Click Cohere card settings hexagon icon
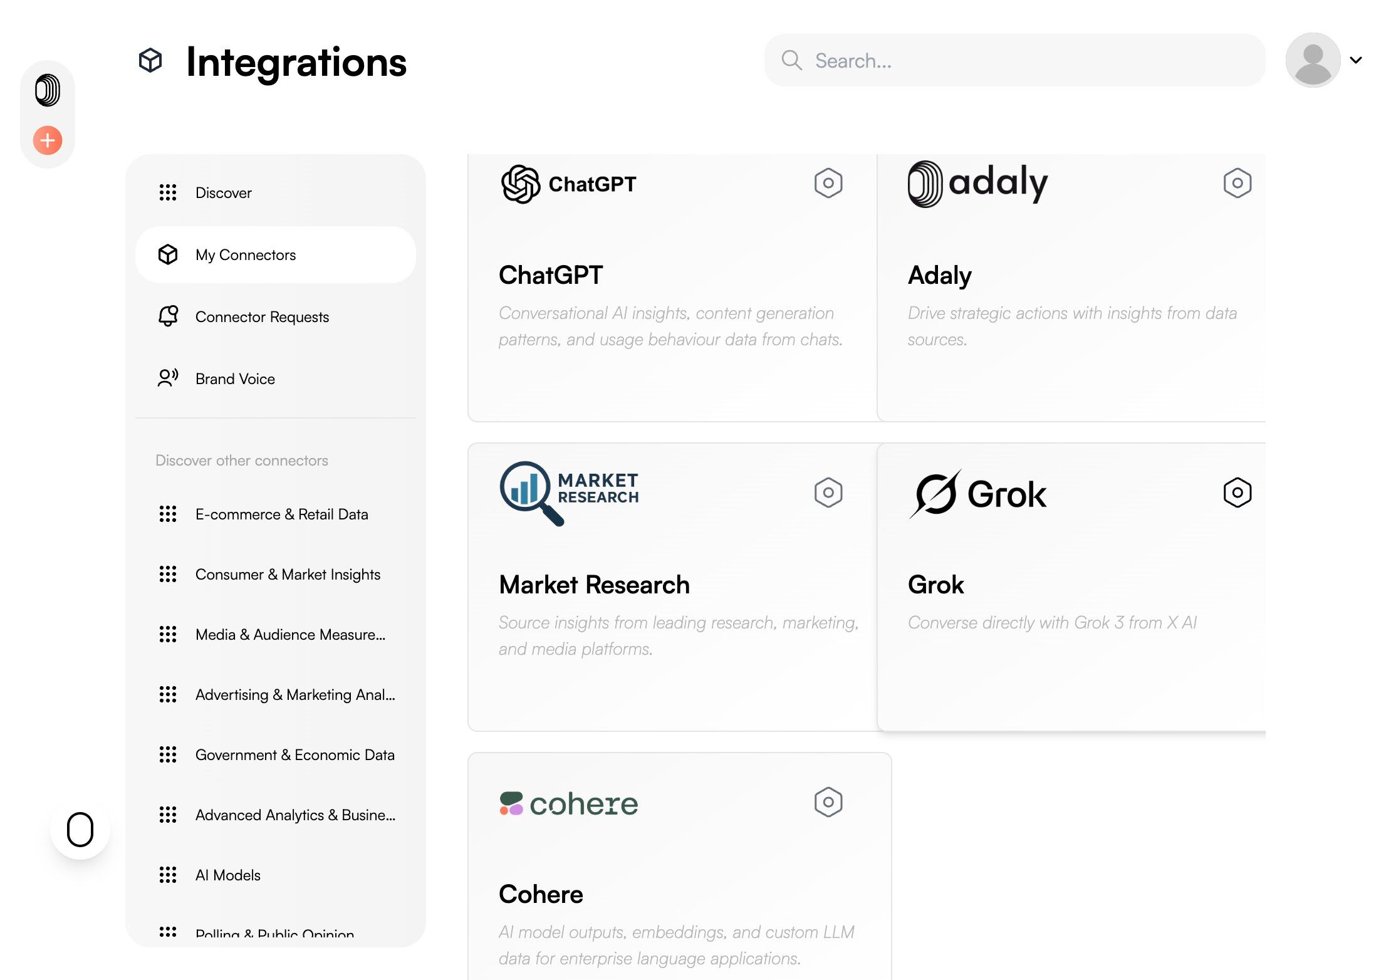 (x=828, y=802)
